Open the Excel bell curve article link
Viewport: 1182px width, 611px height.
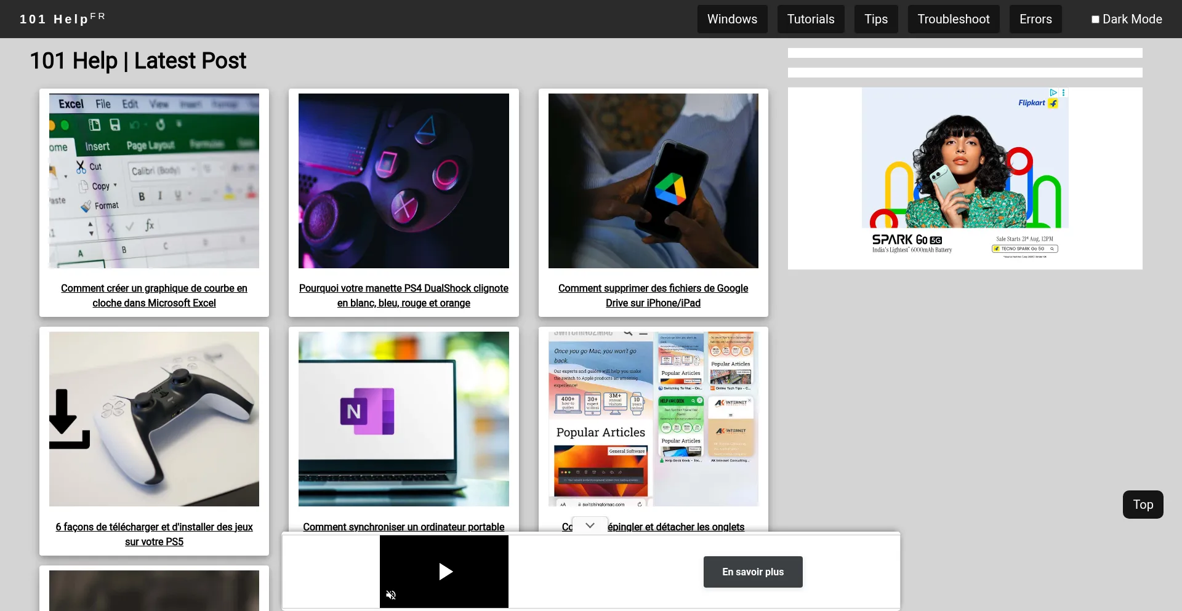click(154, 295)
